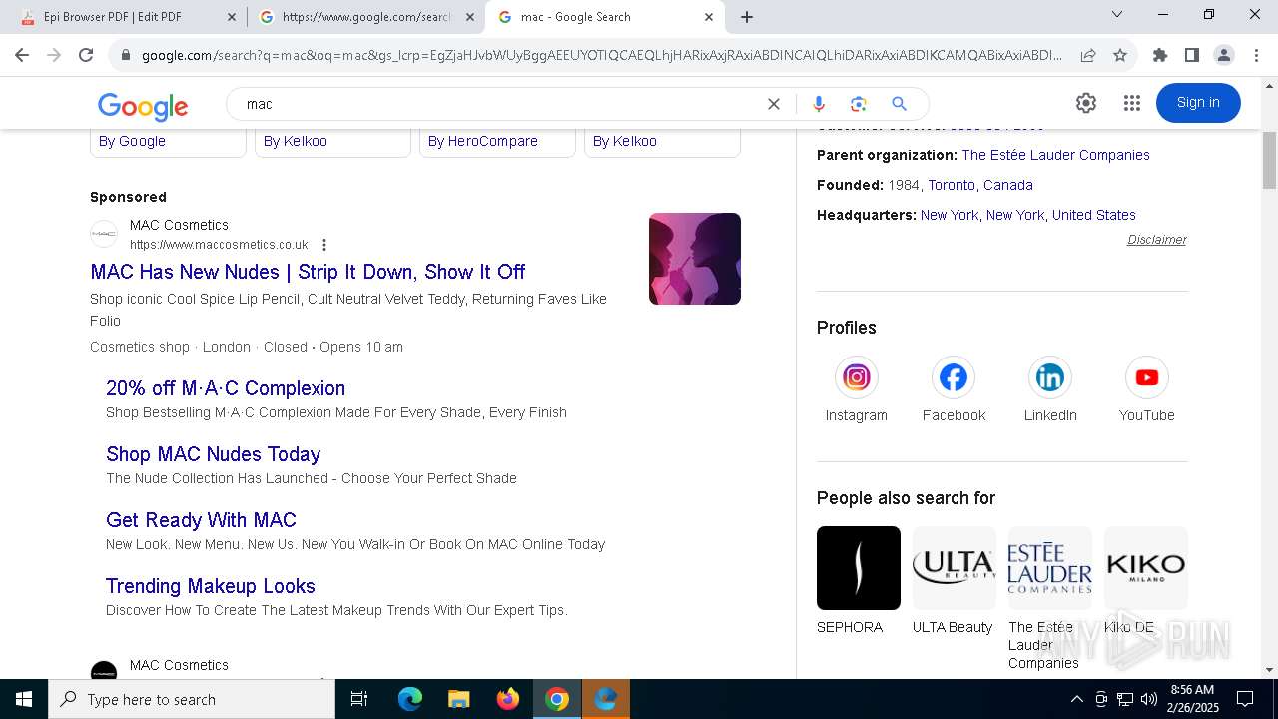Bookmark this page with the star icon
Image resolution: width=1278 pixels, height=719 pixels.
pos(1120,55)
